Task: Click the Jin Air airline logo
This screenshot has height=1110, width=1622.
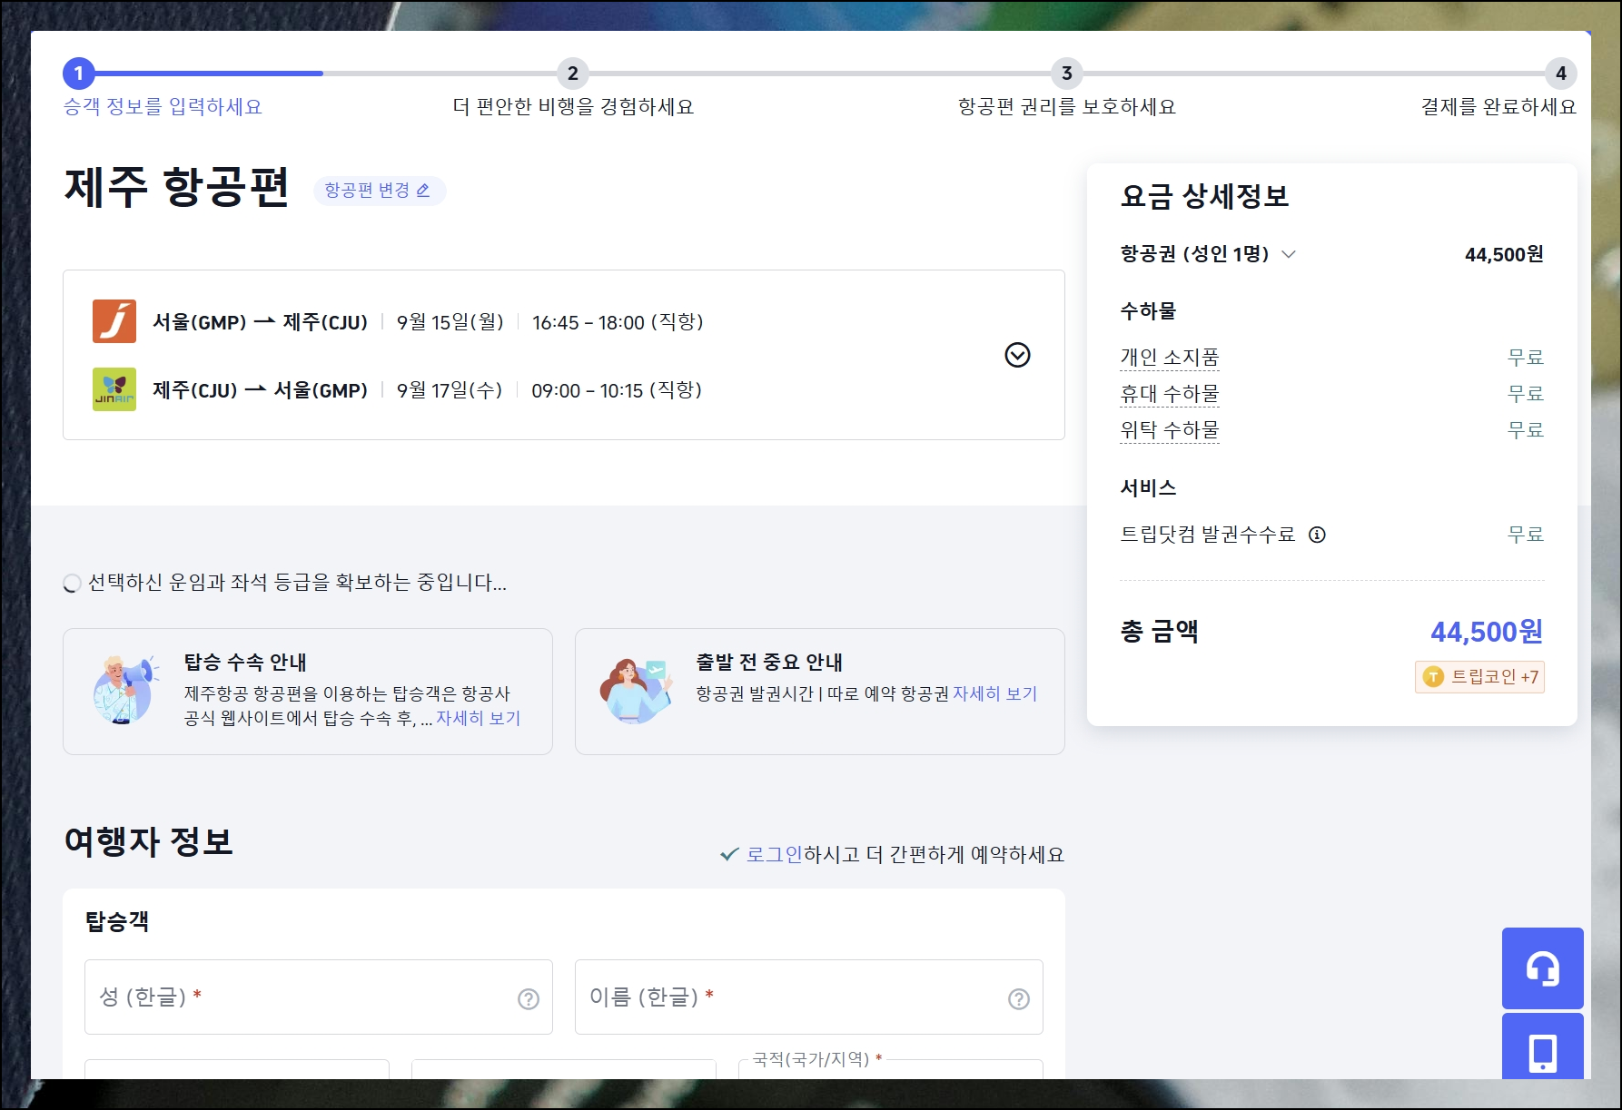Action: (x=114, y=389)
